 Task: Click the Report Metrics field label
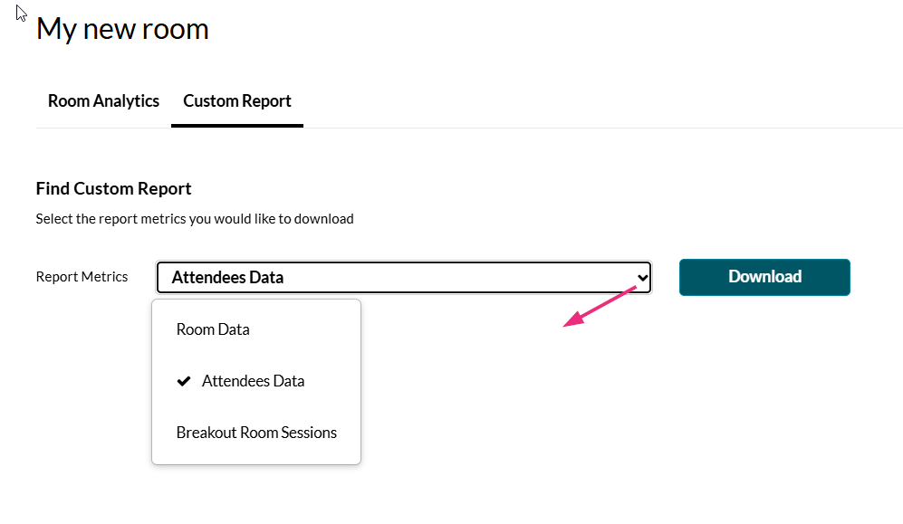pos(82,277)
